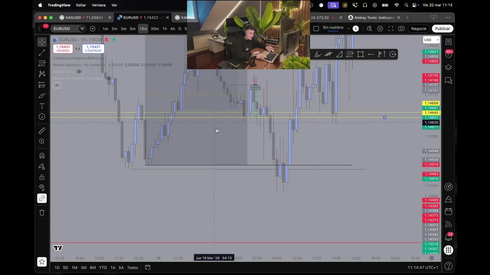Open favorites star at bottom-left
Viewport: 490px width, 275px height.
point(42,262)
